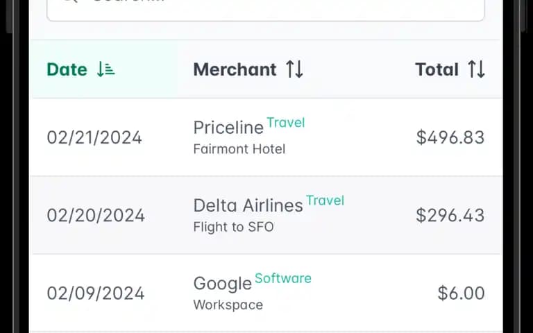Open the Delta Airlines merchant entry
The image size is (533, 333).
pyautogui.click(x=248, y=205)
